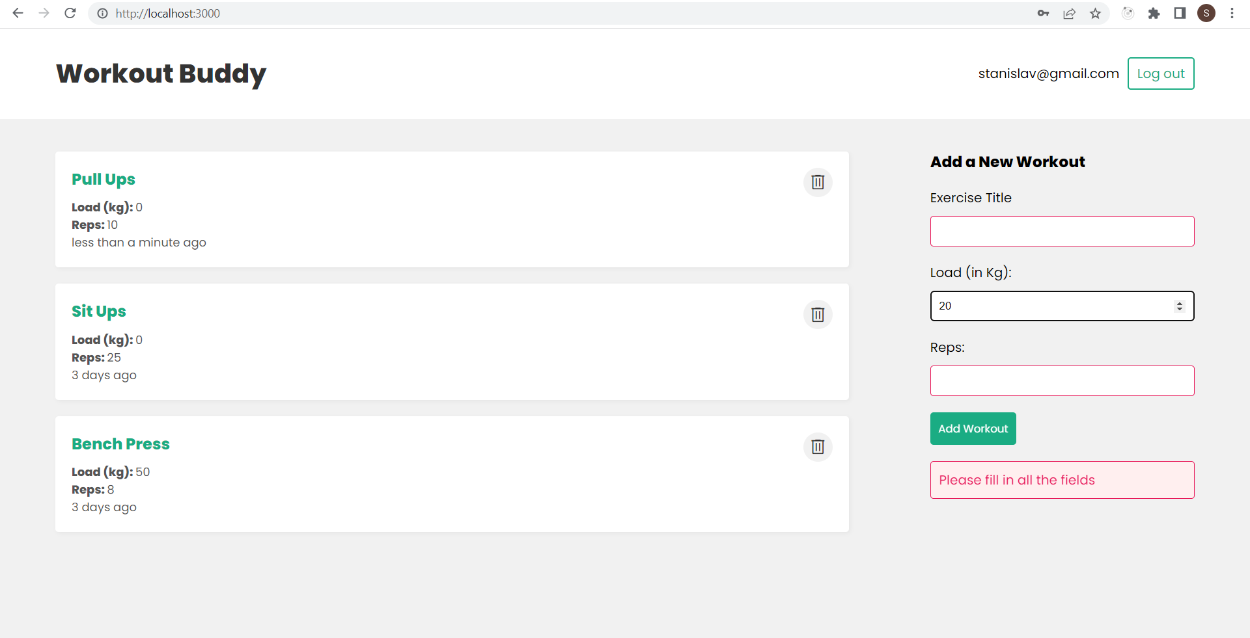The image size is (1250, 638).
Task: Submit with the Add Workout button
Action: click(x=973, y=429)
